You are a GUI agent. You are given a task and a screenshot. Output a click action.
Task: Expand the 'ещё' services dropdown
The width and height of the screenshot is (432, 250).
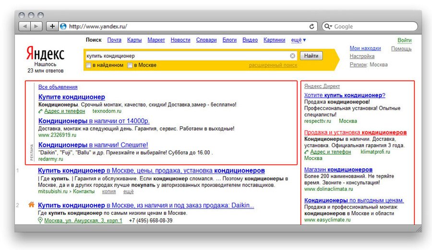click(299, 40)
